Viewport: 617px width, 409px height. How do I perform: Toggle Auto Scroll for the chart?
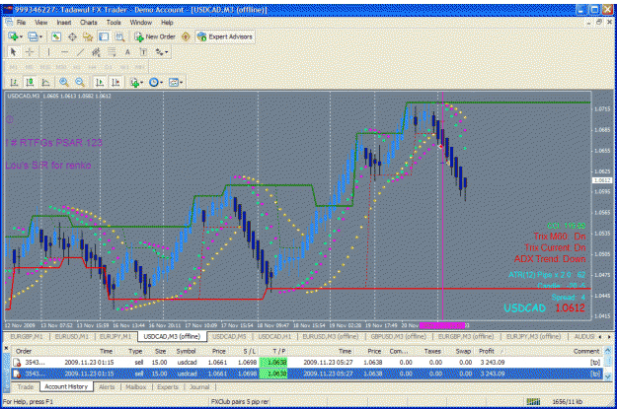[100, 82]
